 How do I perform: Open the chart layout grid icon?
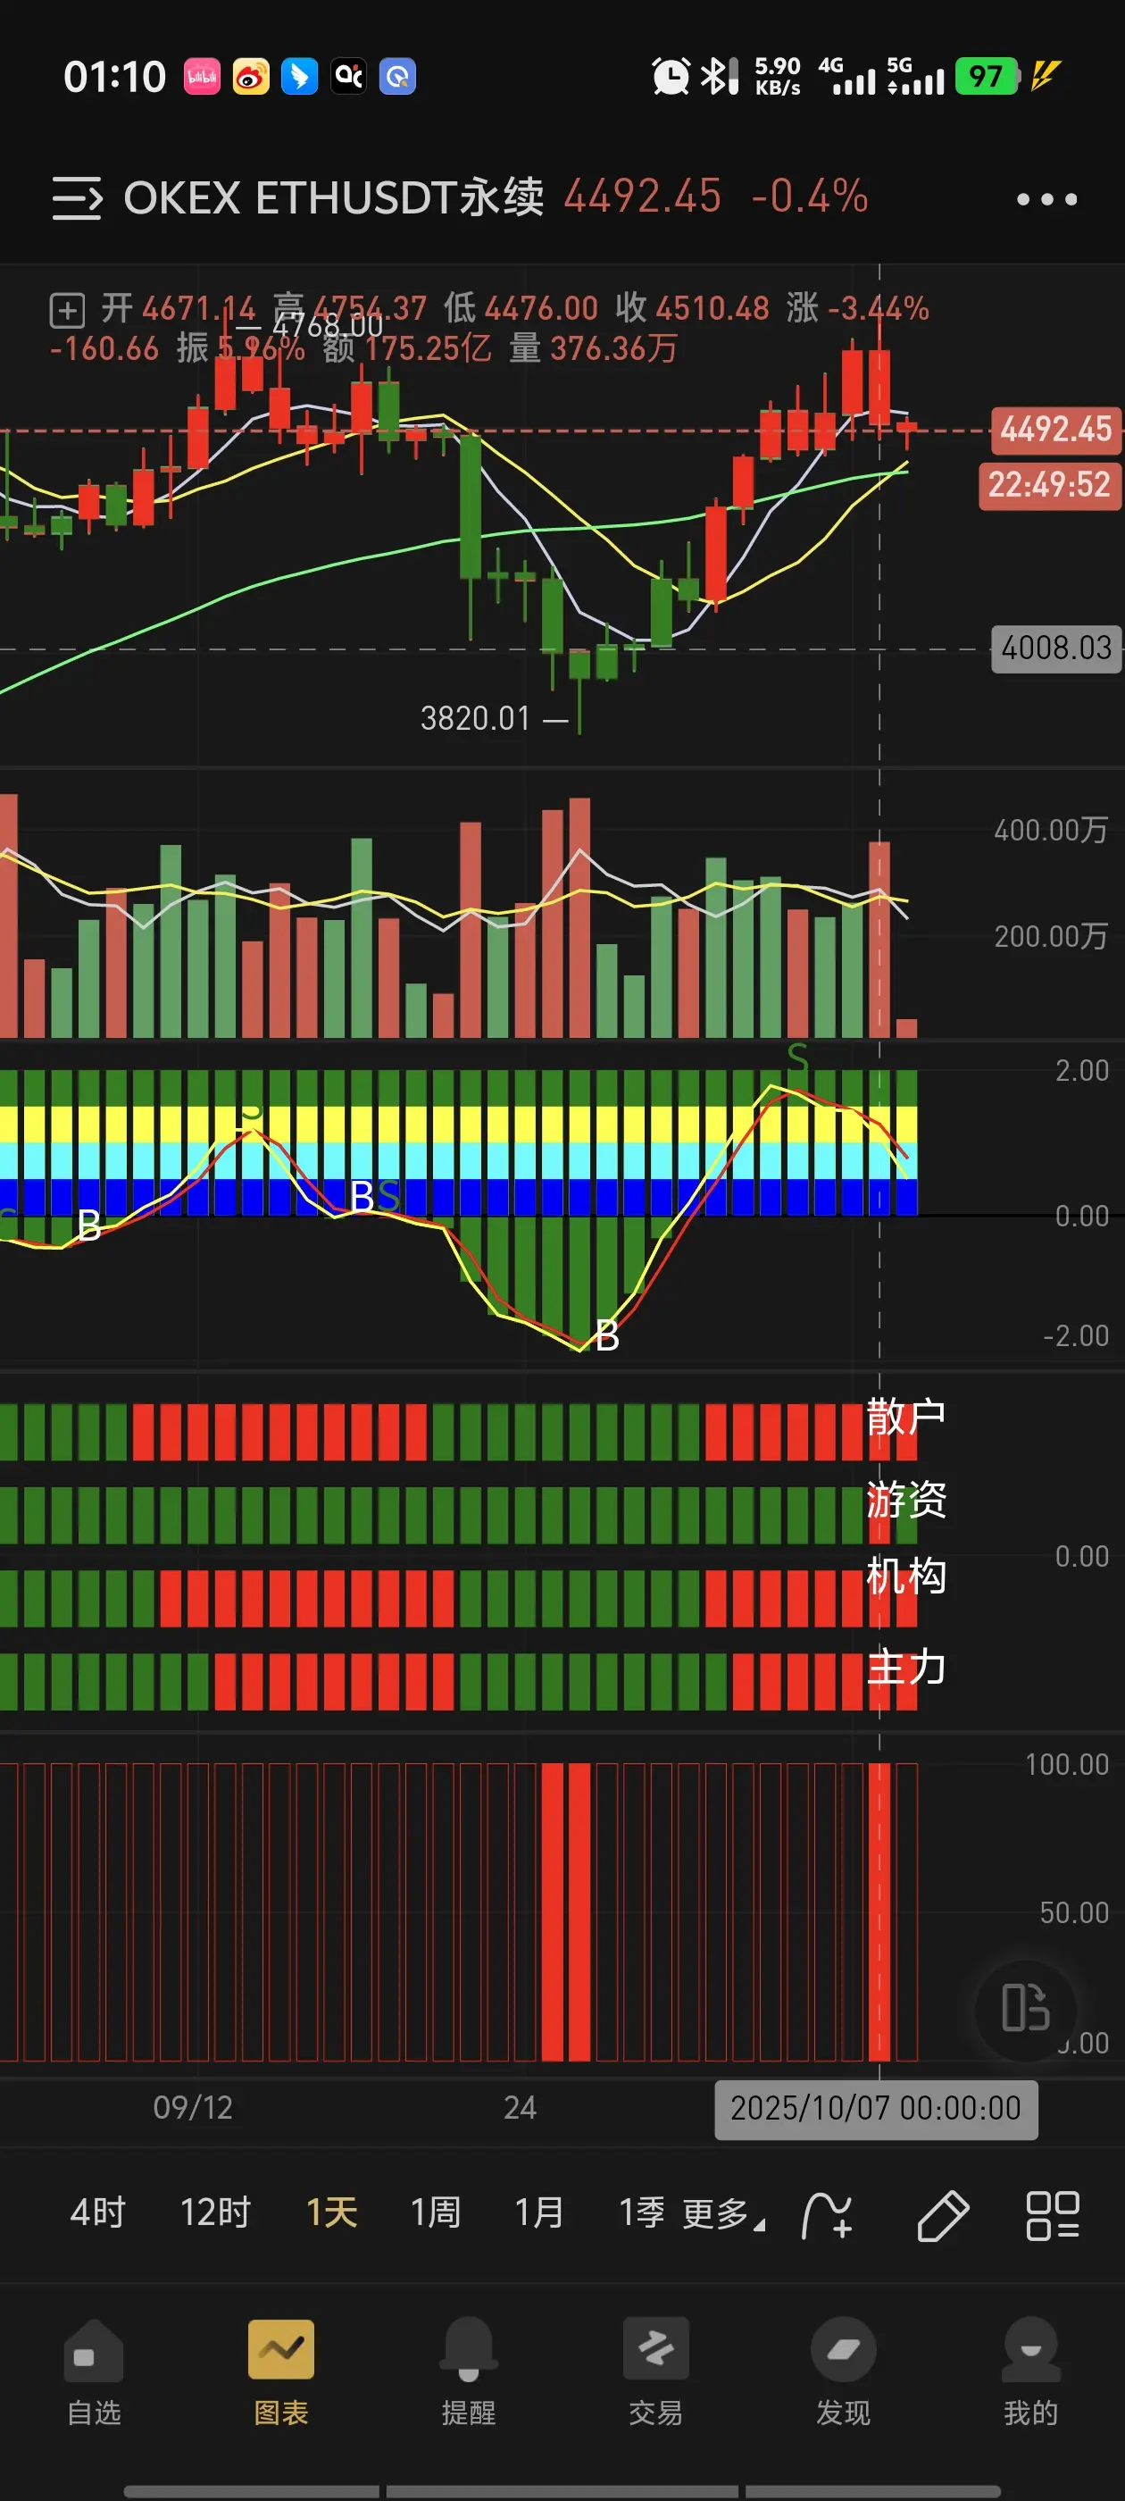[x=1054, y=2215]
